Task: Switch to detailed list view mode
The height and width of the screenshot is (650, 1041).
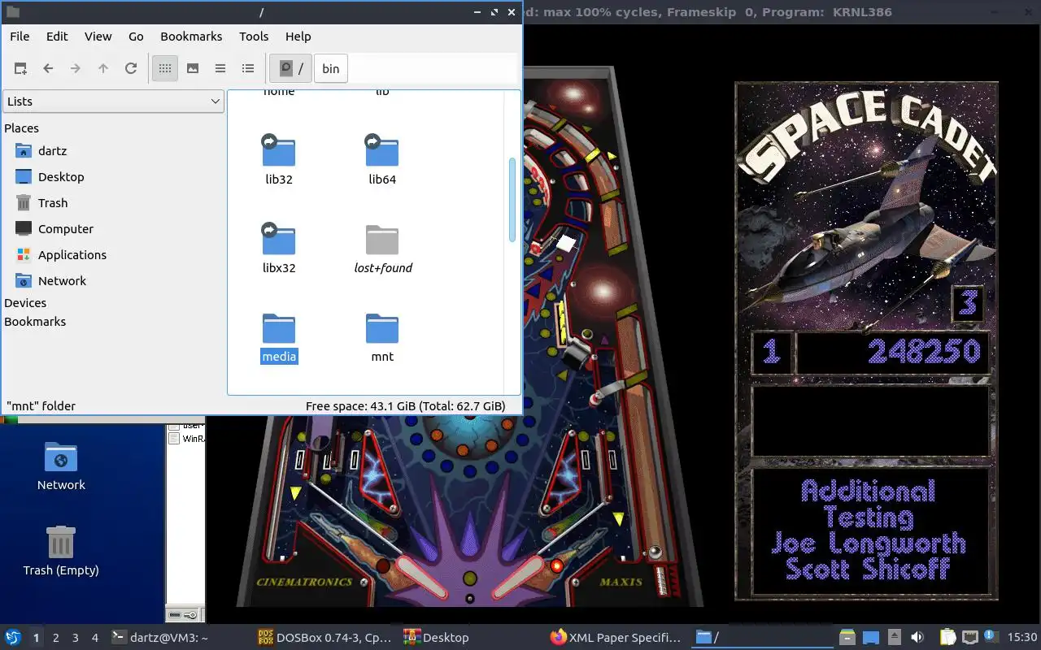Action: [248, 69]
